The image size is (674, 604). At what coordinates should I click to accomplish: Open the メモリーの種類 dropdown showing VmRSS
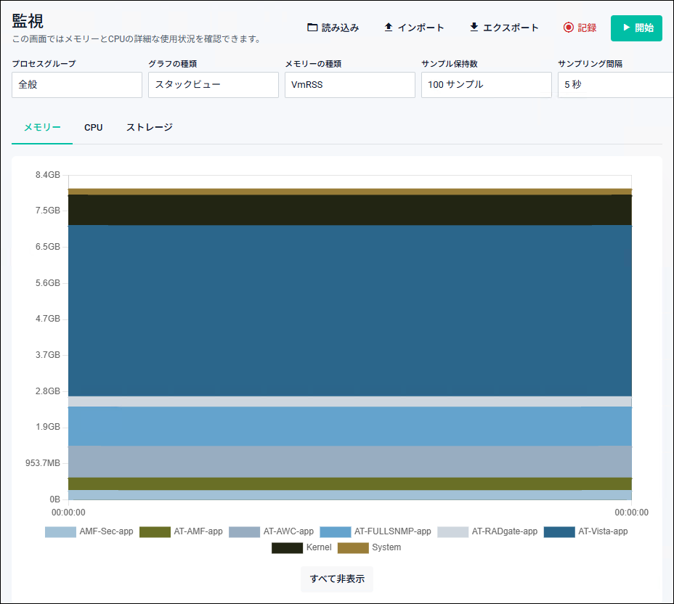(x=350, y=85)
